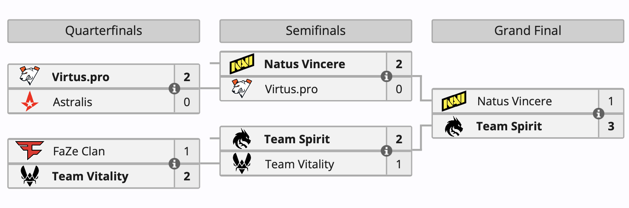Click Virtus.pro logo in Quarterfinals
Viewport: 629px width, 208px height.
click(x=29, y=77)
